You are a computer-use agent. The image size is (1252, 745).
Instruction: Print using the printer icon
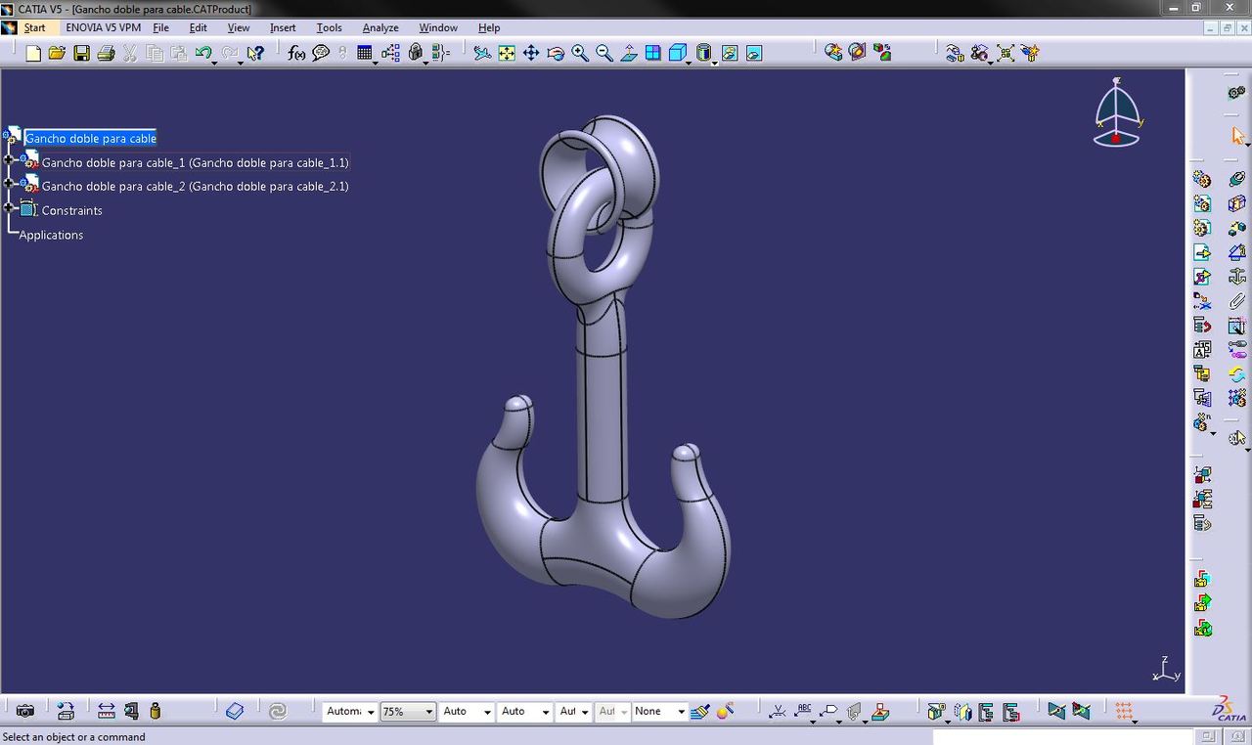tap(106, 53)
